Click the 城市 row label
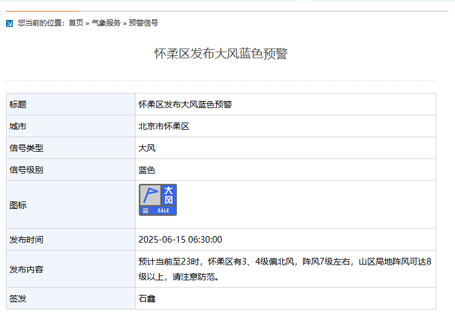The image size is (455, 324). click(18, 126)
